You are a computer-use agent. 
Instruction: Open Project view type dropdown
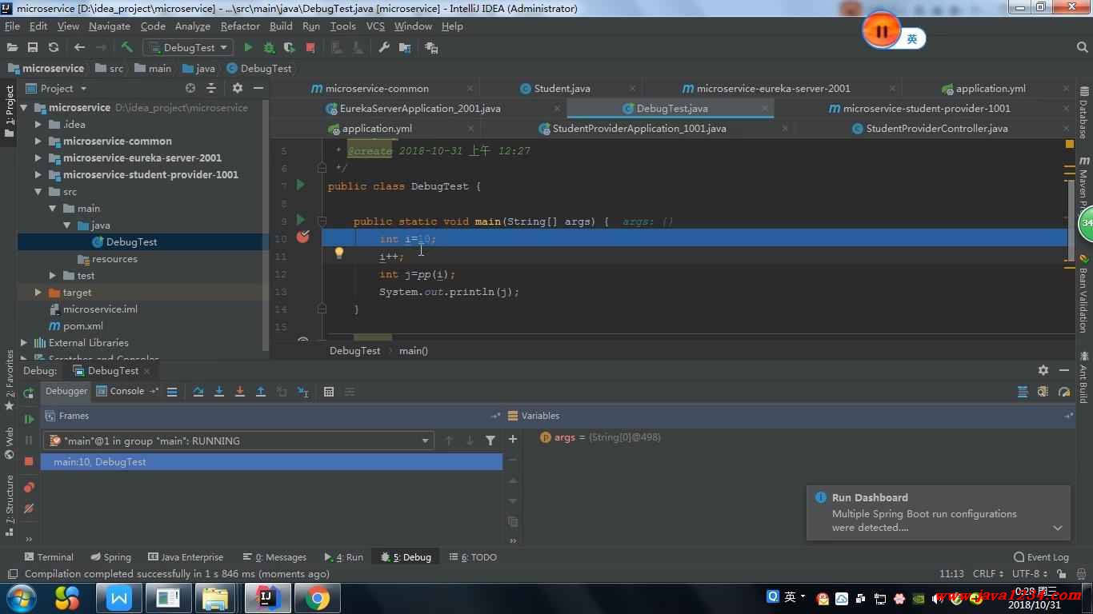coord(56,88)
